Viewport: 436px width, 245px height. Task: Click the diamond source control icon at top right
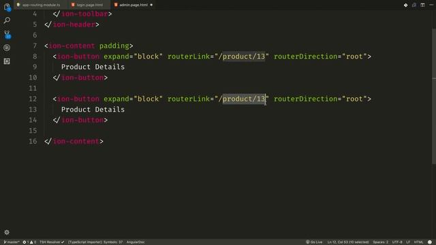point(406,5)
